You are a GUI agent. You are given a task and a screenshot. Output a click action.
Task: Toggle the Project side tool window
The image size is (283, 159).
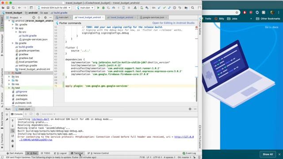[x=2, y=23]
